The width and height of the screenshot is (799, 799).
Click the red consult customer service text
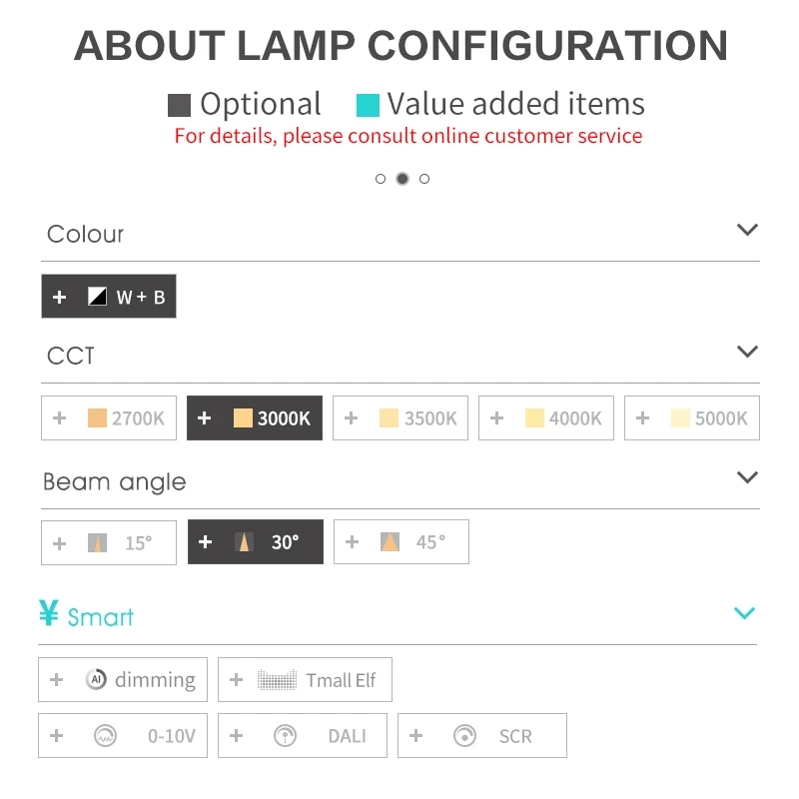coord(408,136)
